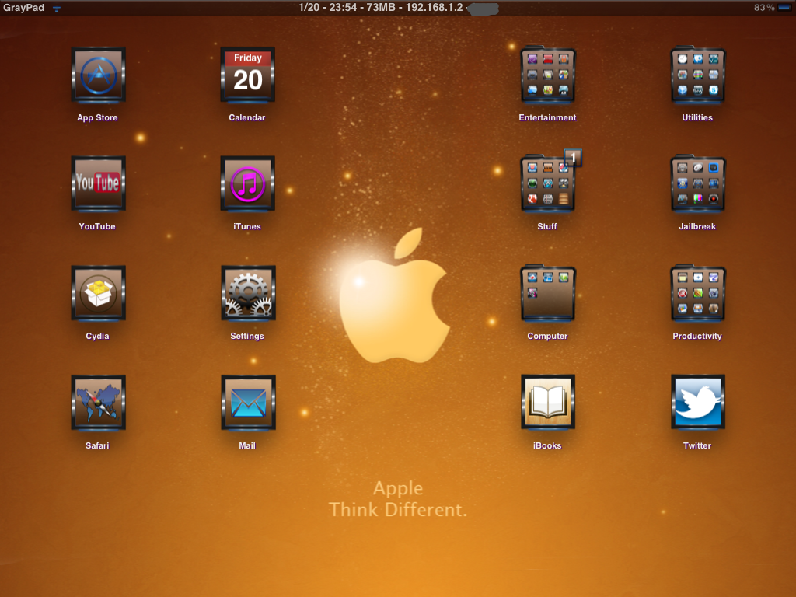
Task: Launch the iBooks app
Action: pyautogui.click(x=548, y=403)
